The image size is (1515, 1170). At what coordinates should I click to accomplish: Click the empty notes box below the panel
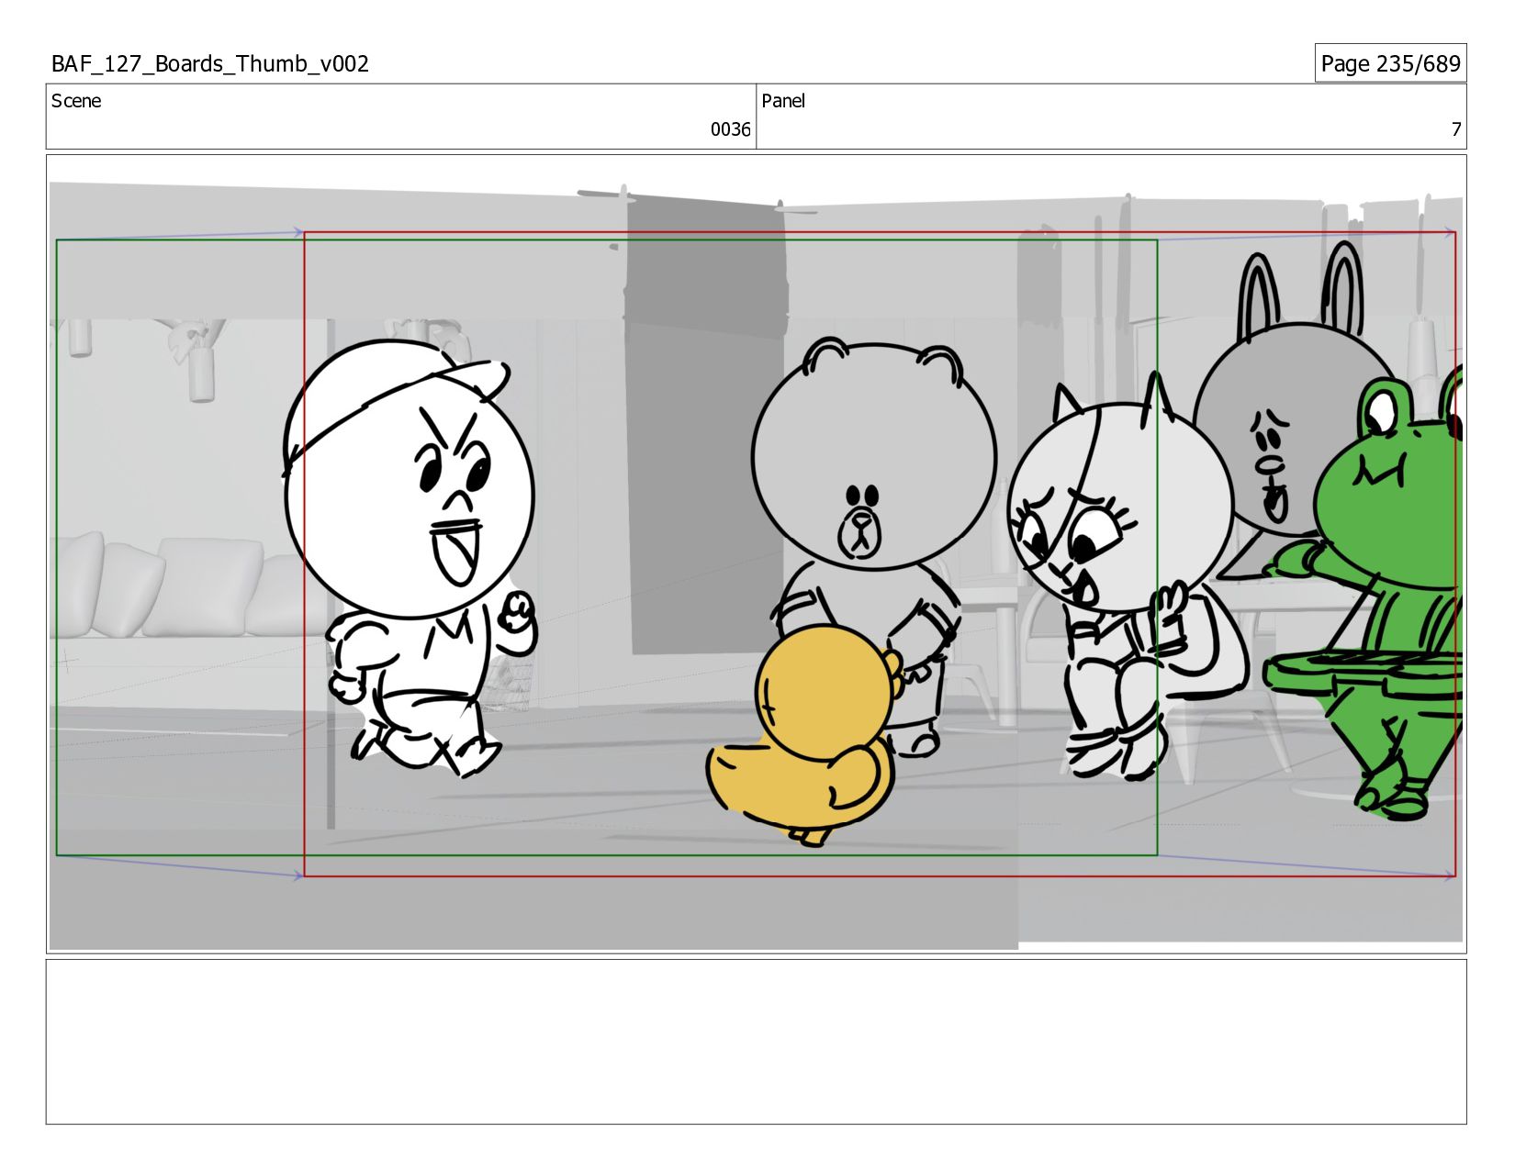coord(757,1042)
